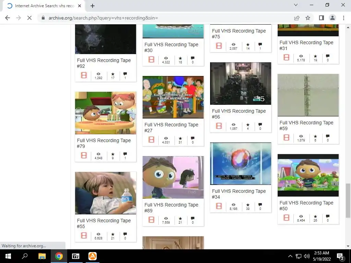The image size is (351, 263).
Task: Click the views eye icon for Tape #79
Action: pyautogui.click(x=98, y=154)
